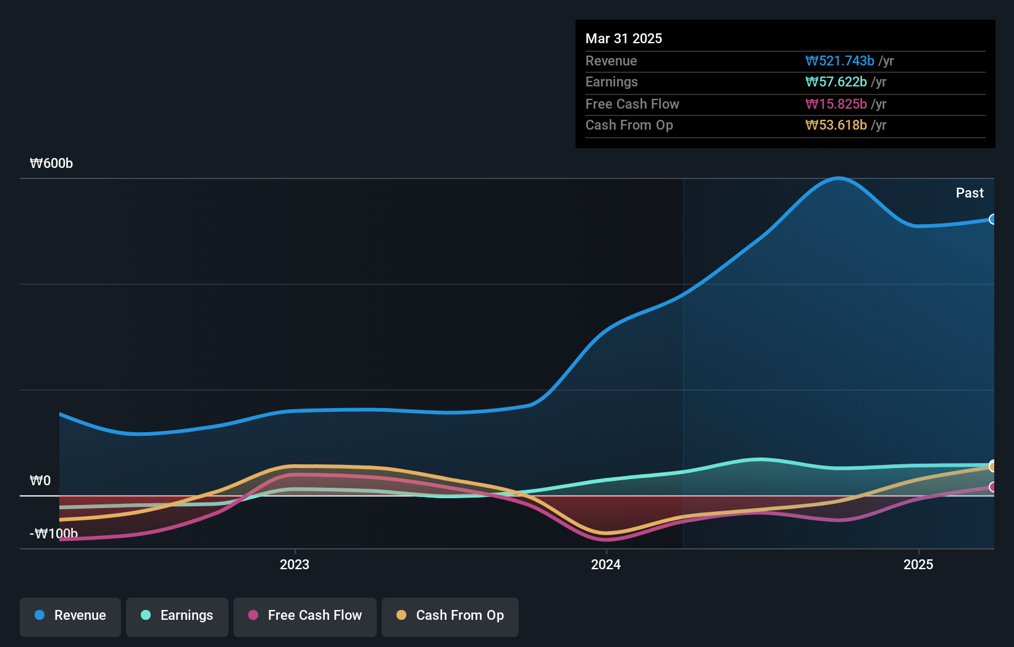The width and height of the screenshot is (1014, 647).
Task: Toggle the Revenue series legend button
Action: [70, 617]
